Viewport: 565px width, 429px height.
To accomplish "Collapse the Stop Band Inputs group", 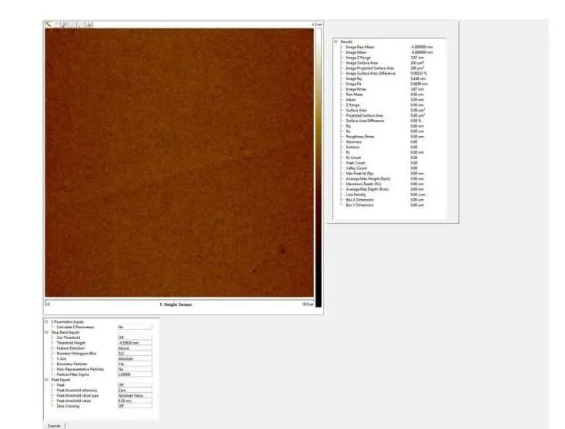I will click(45, 332).
